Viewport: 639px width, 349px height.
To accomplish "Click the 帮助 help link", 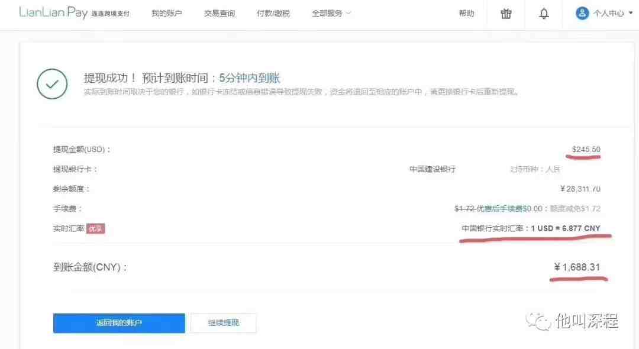I will [466, 14].
